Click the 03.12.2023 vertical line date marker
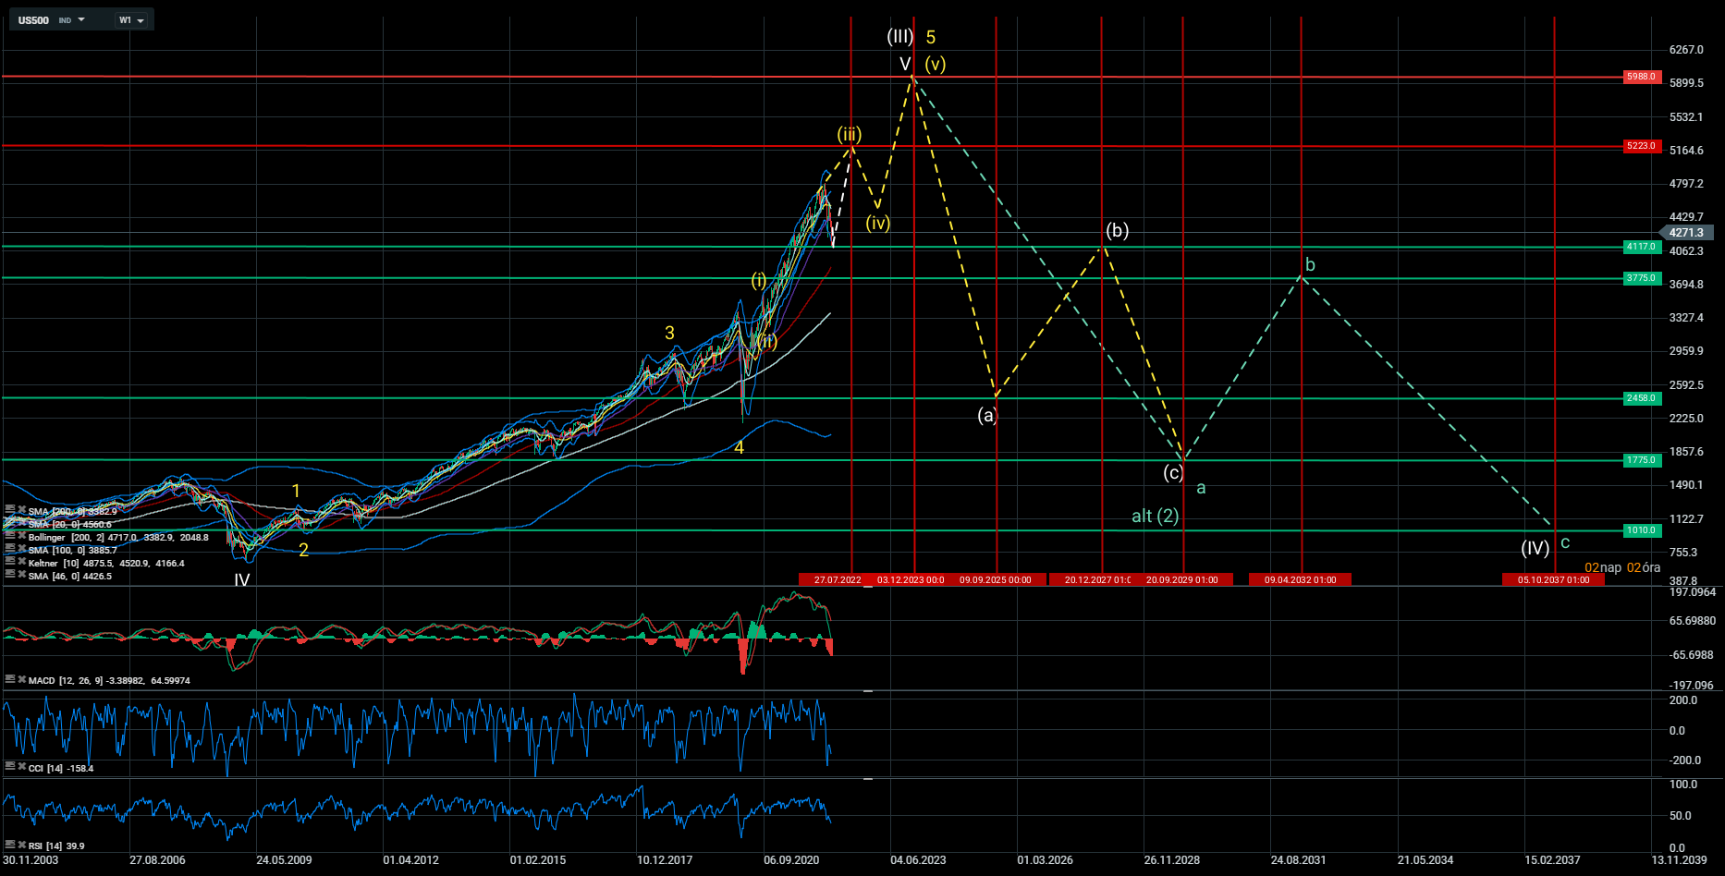Image resolution: width=1725 pixels, height=876 pixels. click(911, 579)
